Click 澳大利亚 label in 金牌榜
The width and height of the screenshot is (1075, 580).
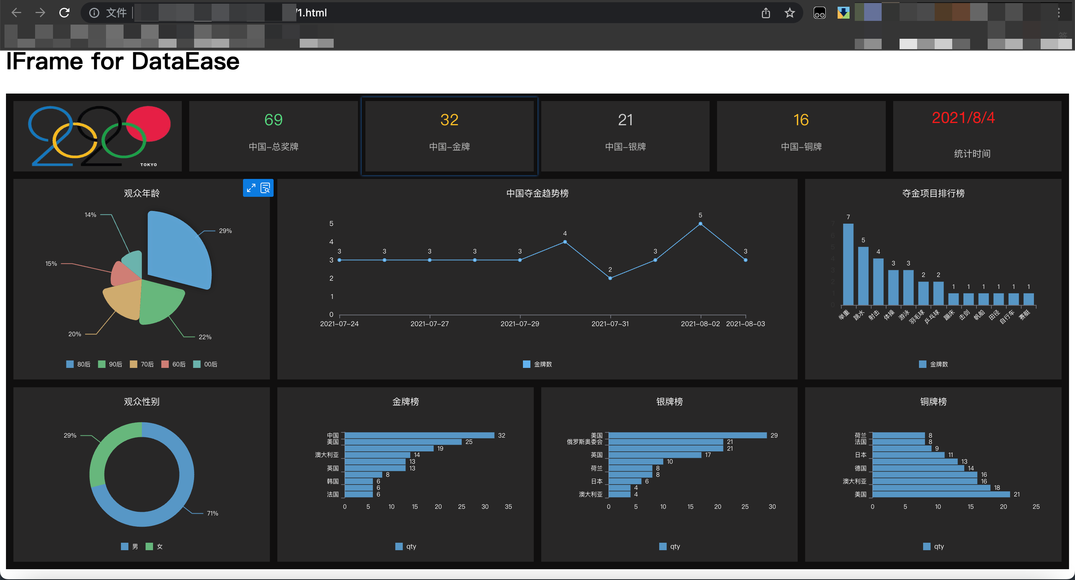tap(327, 455)
